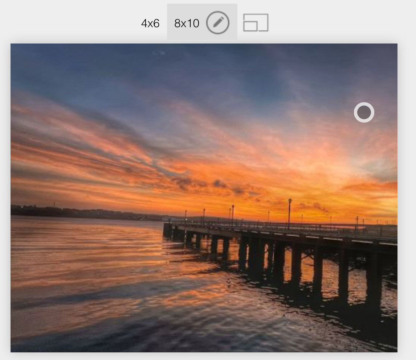Viewport: 416px width, 360px height.
Task: Tap the circular marker on the photo
Action: tap(364, 112)
